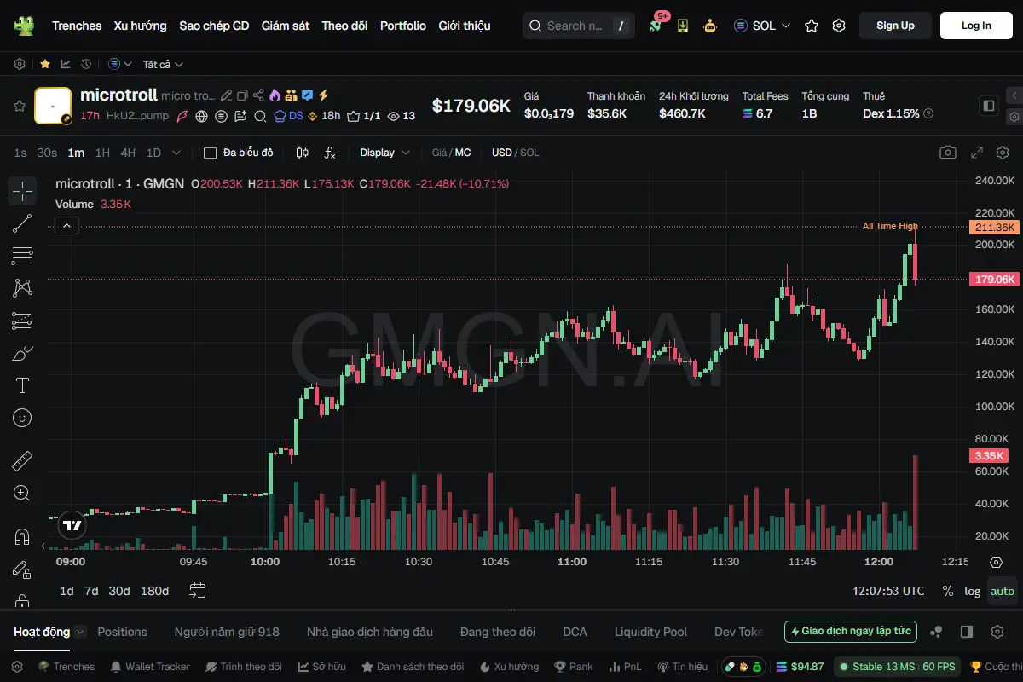Switch to Người nắm giữ 918 tab
The height and width of the screenshot is (682, 1023).
point(227,632)
